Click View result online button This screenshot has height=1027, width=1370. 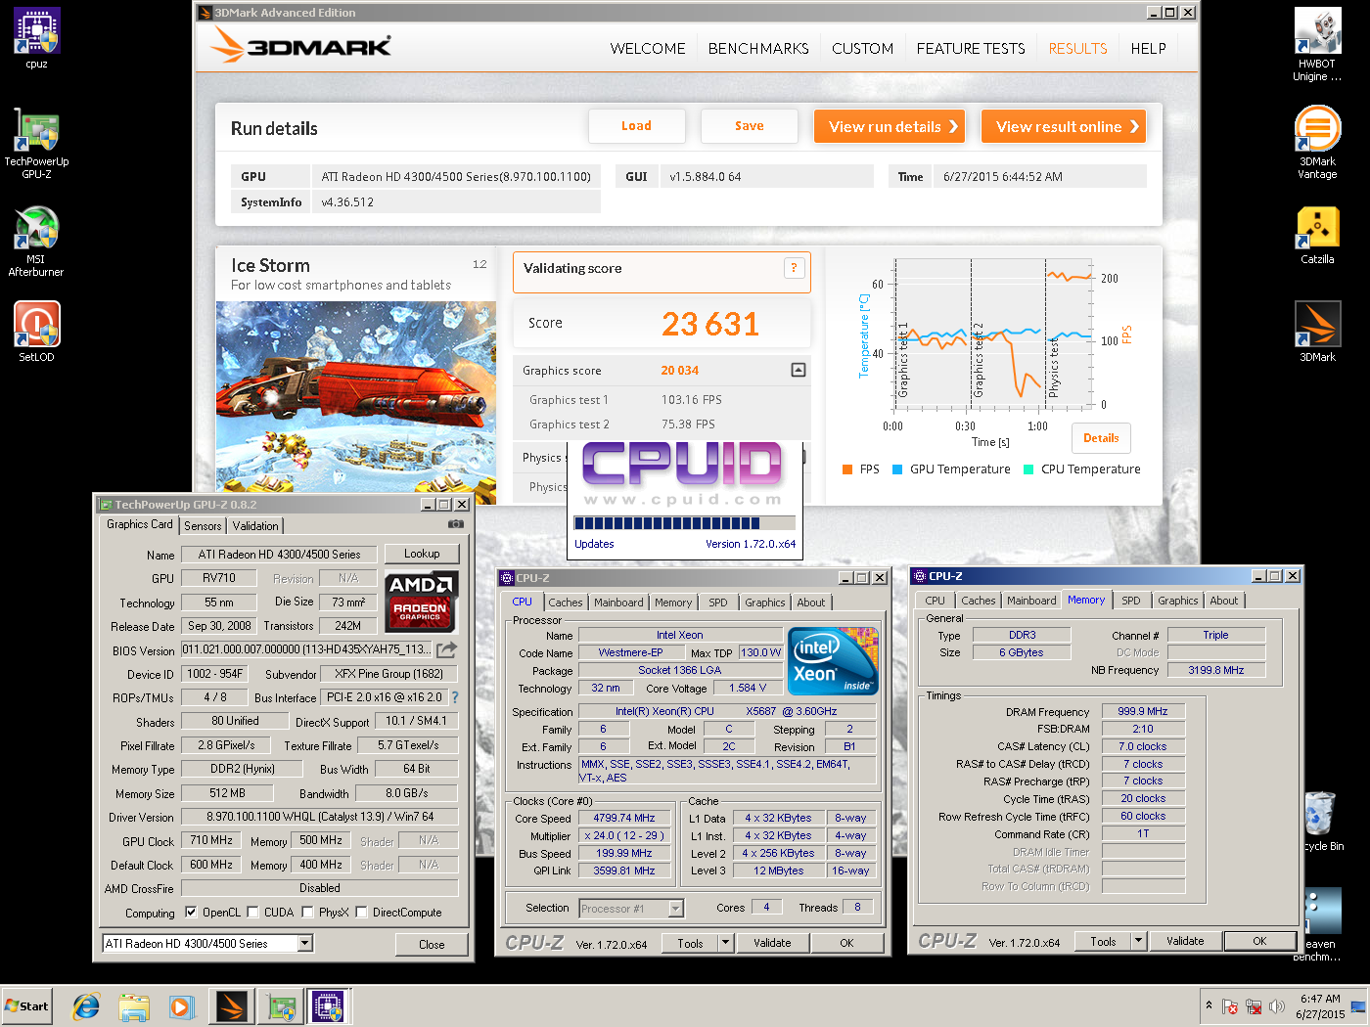1064,126
